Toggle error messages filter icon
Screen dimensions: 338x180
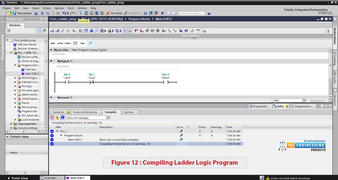[x=52, y=118]
